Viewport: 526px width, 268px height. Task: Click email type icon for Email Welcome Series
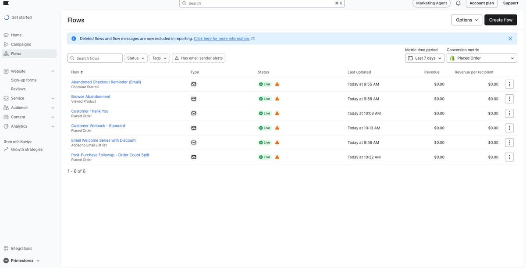[x=194, y=143]
